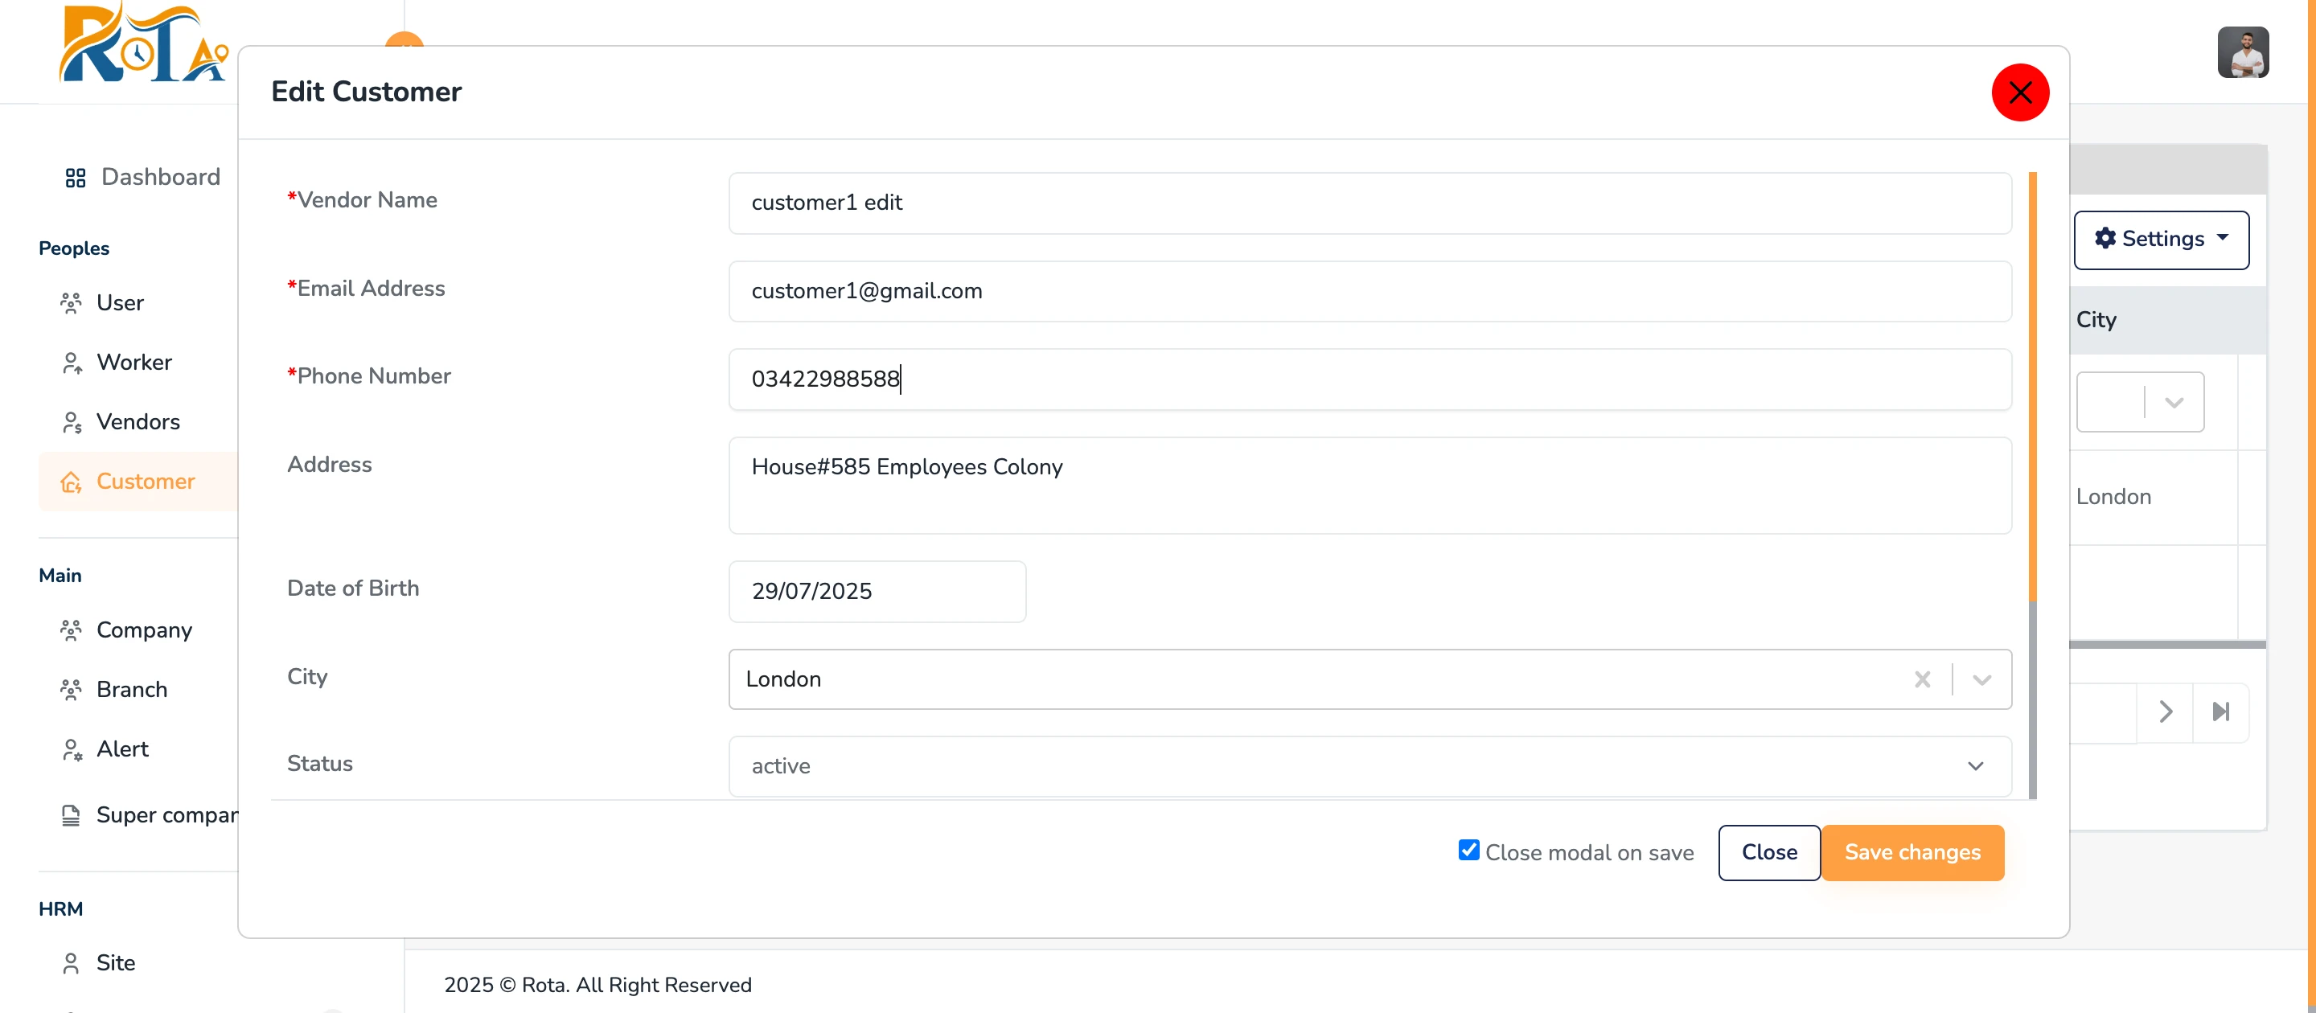Image resolution: width=2316 pixels, height=1013 pixels.
Task: Click the Dashboard grid icon
Action: click(x=76, y=178)
